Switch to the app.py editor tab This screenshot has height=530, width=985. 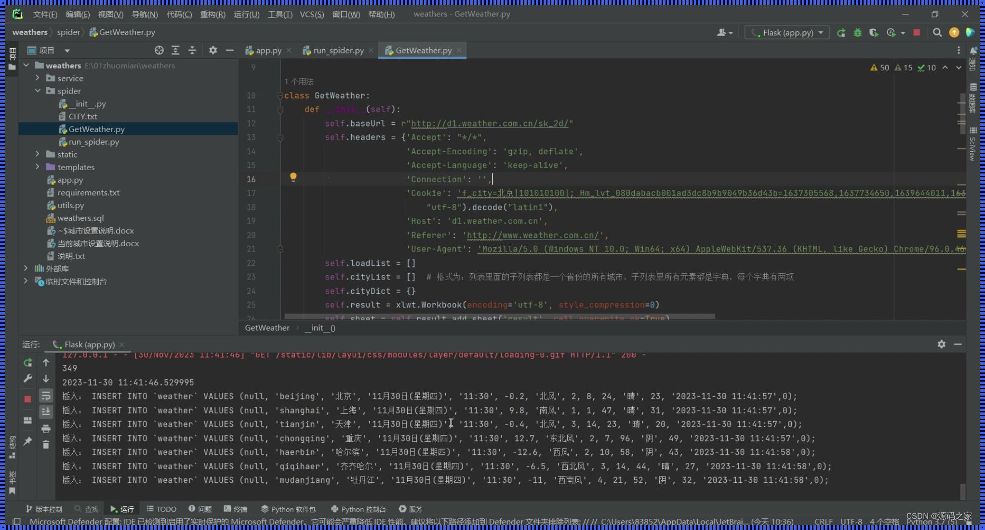click(268, 50)
